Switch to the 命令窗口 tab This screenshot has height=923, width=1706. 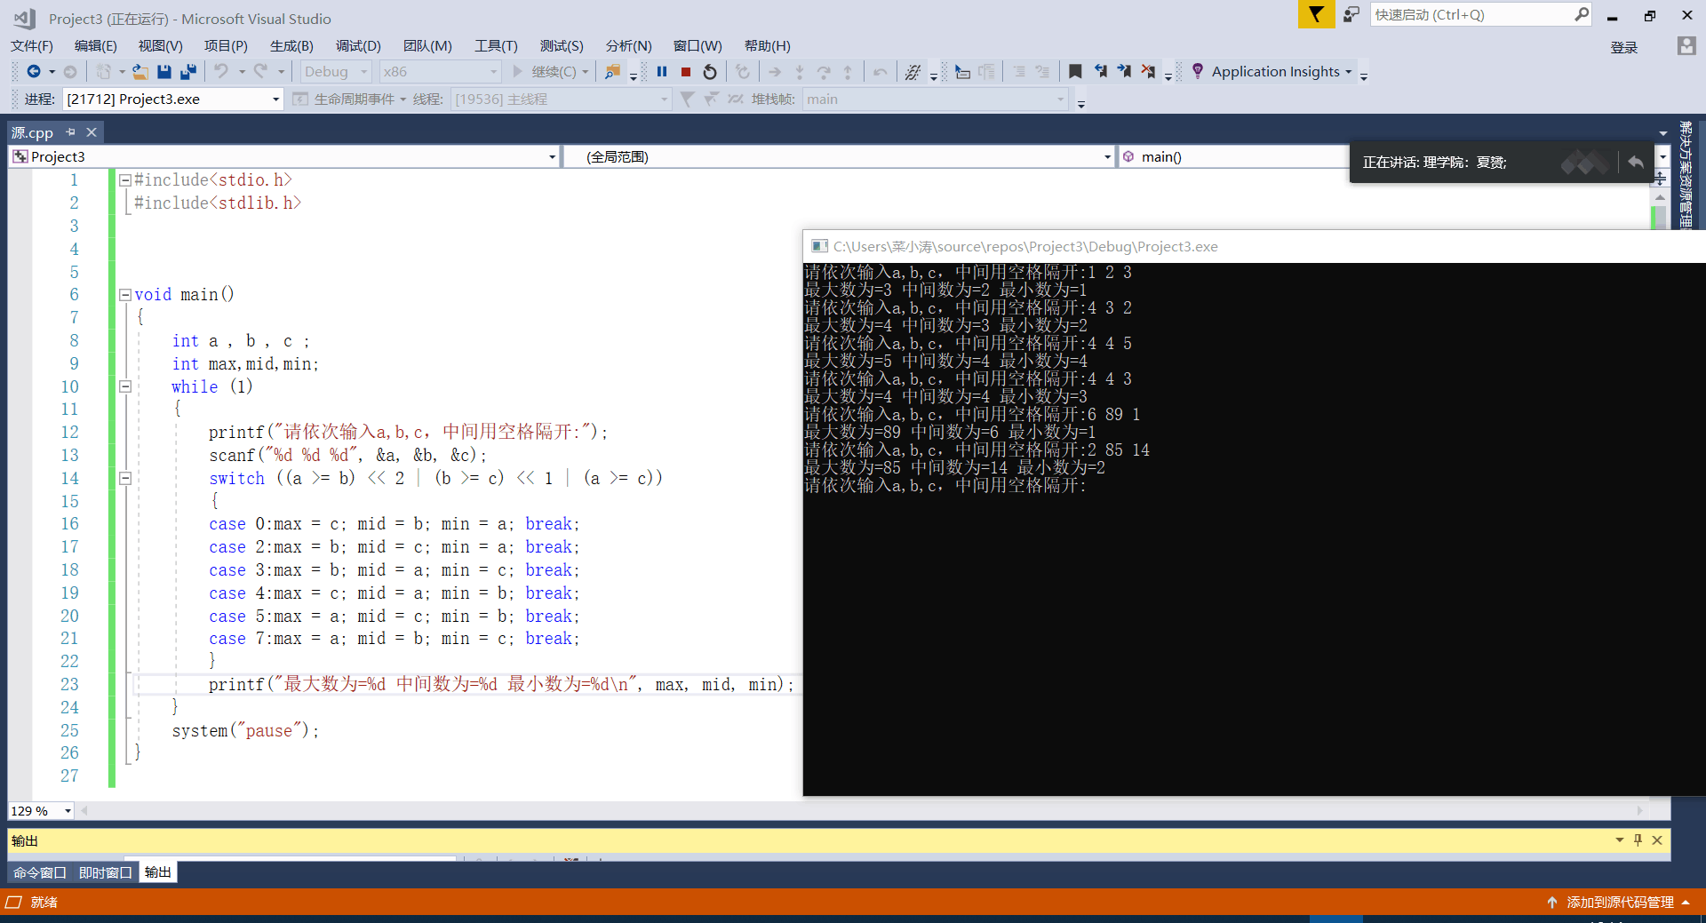coord(39,872)
